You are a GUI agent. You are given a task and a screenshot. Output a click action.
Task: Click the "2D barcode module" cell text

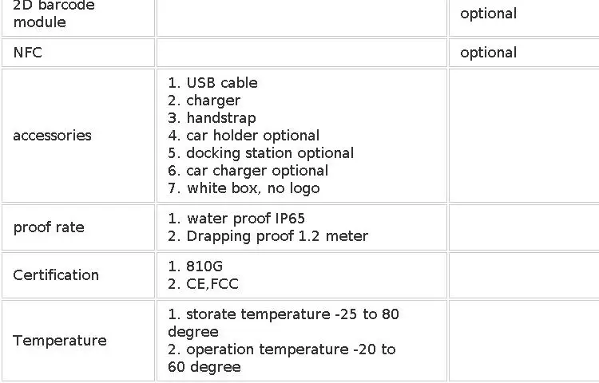coord(54,14)
